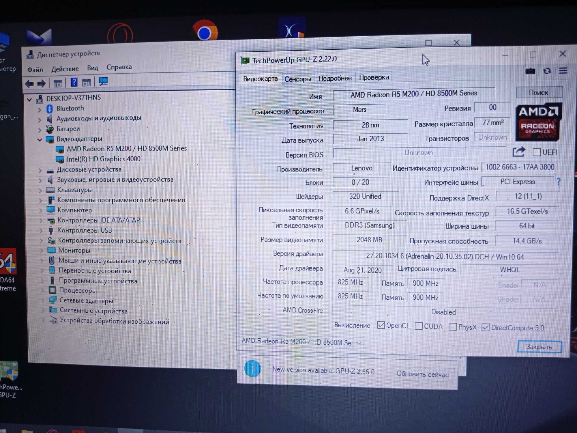Screen dimensions: 577x433
Task: Expand the Мониторы node
Action: pyautogui.click(x=41, y=251)
